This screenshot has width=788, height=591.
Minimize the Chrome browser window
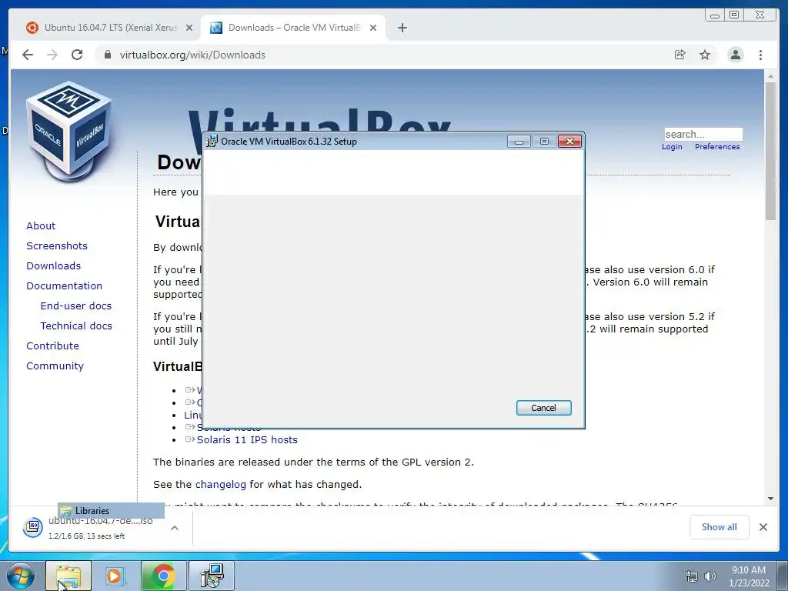(715, 15)
